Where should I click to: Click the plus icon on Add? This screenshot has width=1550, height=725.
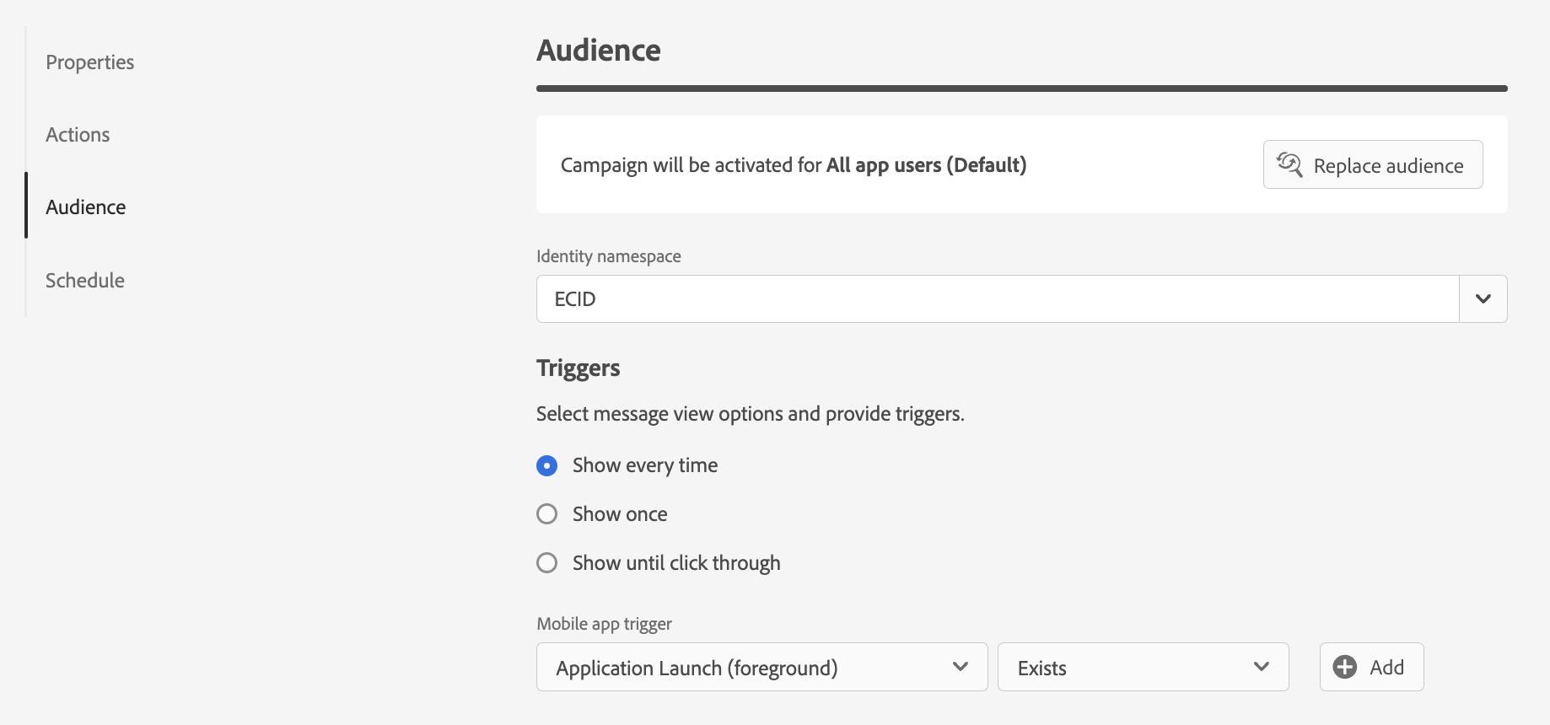click(1345, 668)
